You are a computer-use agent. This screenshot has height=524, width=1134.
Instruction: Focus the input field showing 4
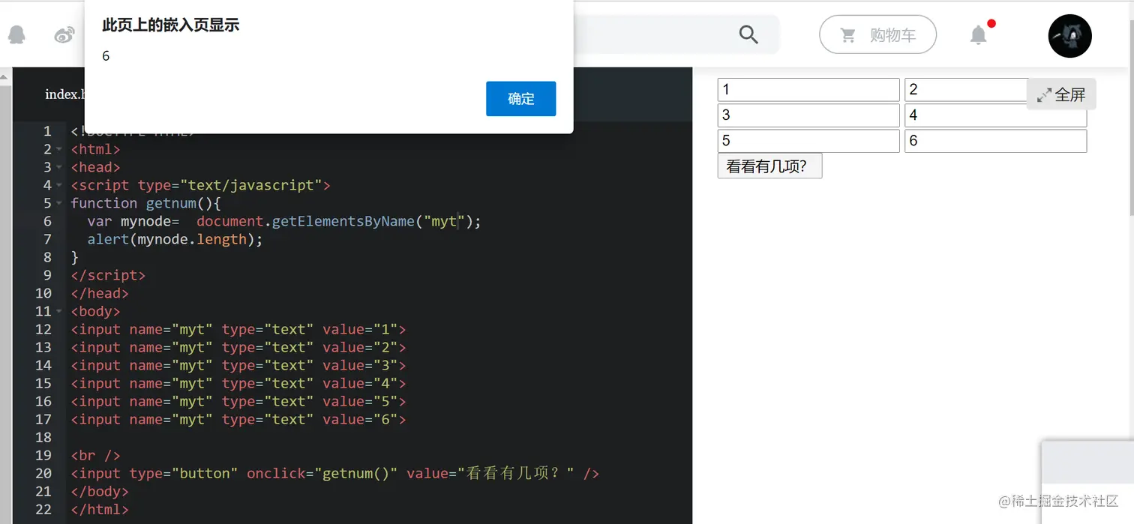coord(995,115)
